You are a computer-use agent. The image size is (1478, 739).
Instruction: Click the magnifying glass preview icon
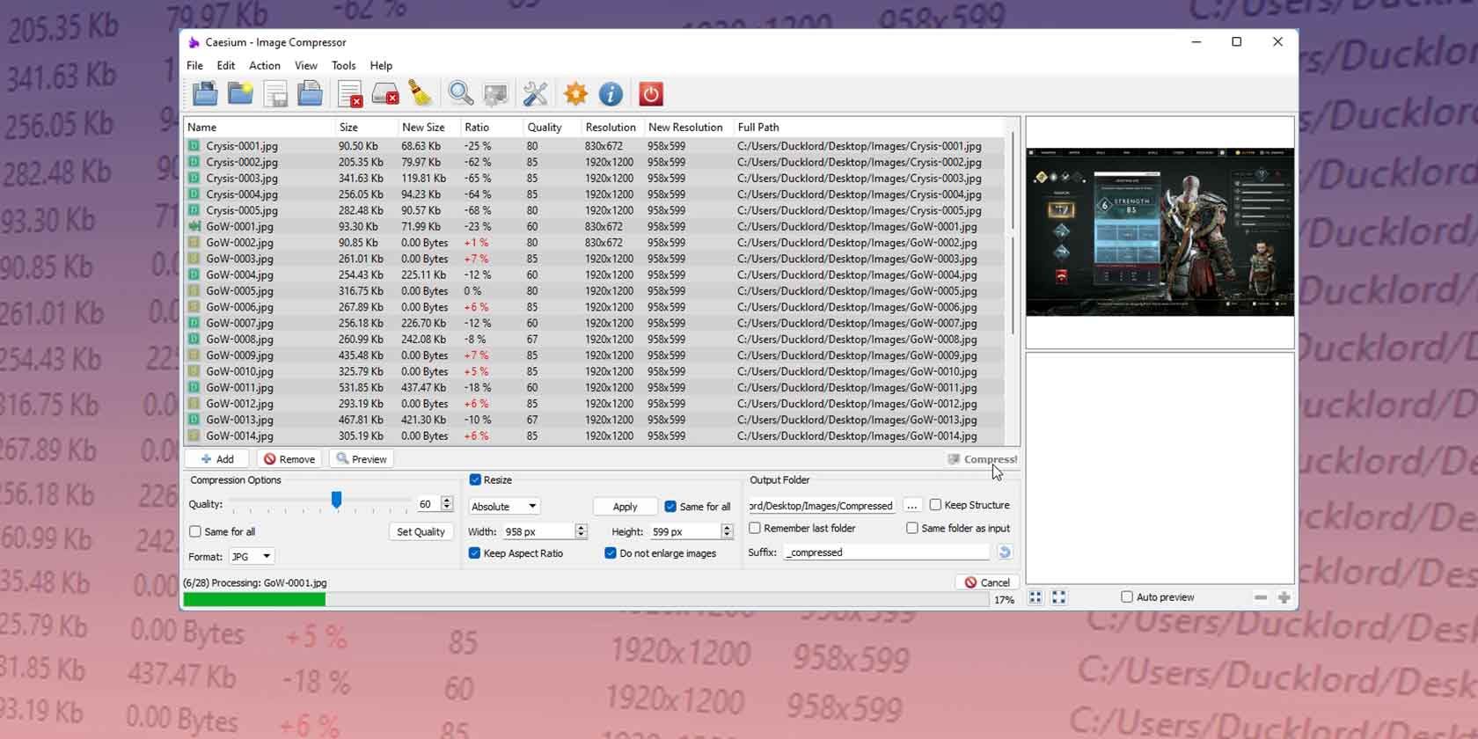(x=460, y=93)
